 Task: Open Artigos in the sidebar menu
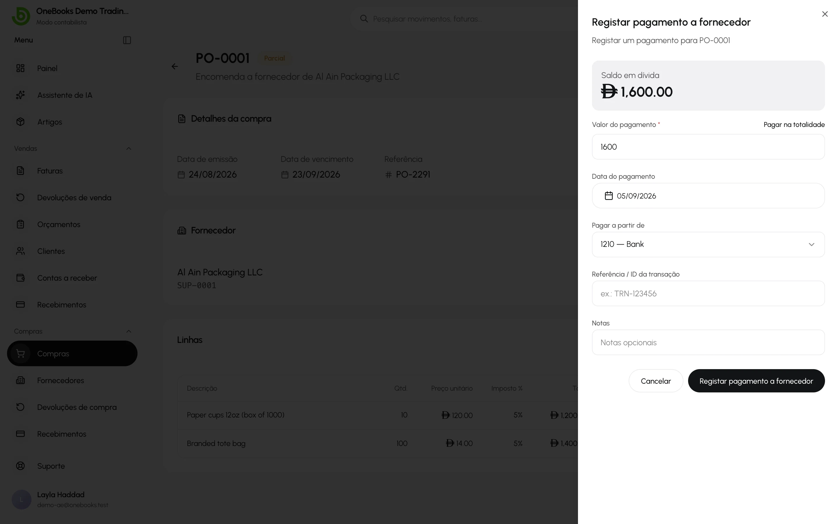[72, 122]
